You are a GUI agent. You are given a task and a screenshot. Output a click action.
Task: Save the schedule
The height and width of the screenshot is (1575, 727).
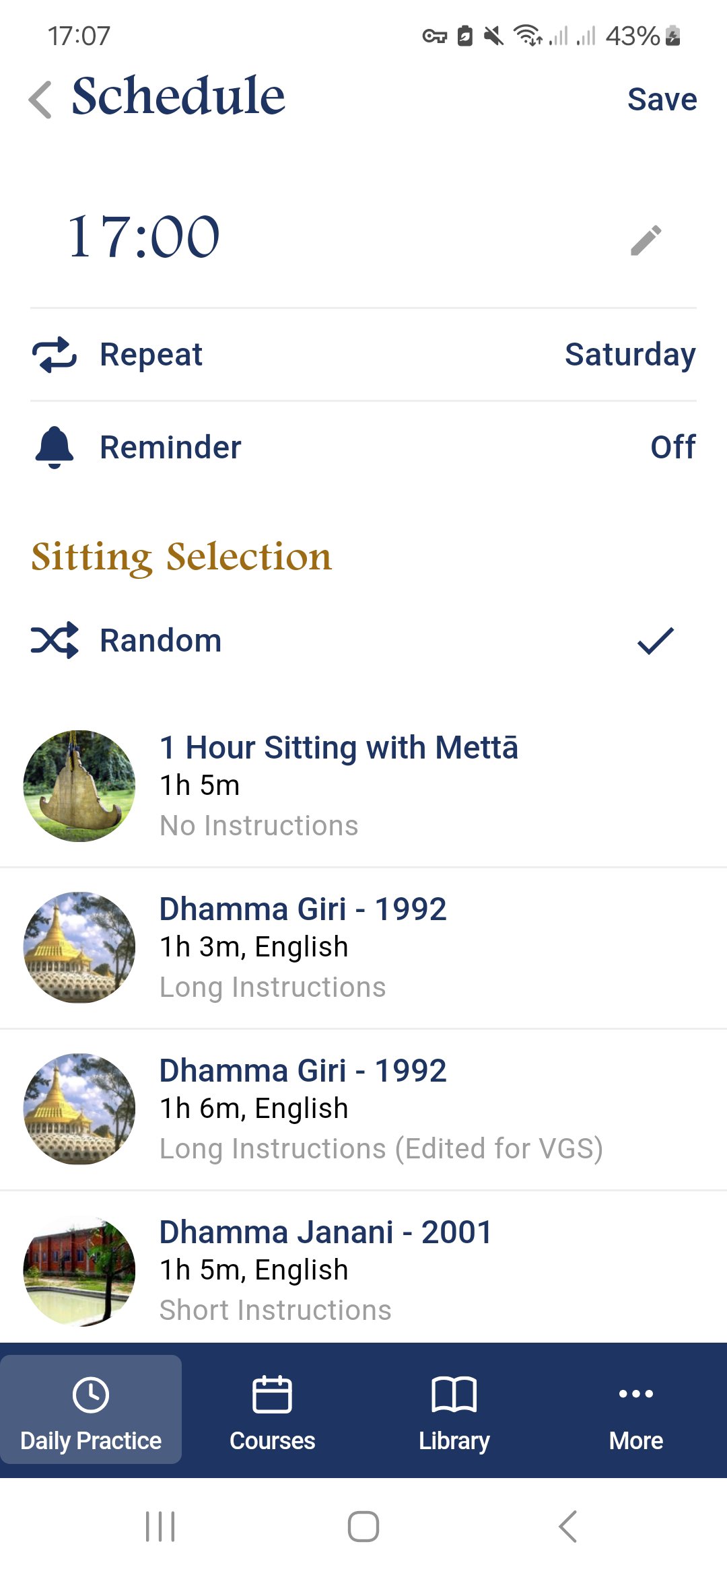tap(662, 100)
